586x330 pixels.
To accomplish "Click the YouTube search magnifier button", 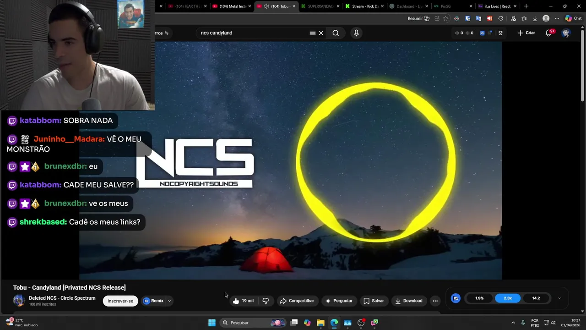I will click(x=336, y=33).
